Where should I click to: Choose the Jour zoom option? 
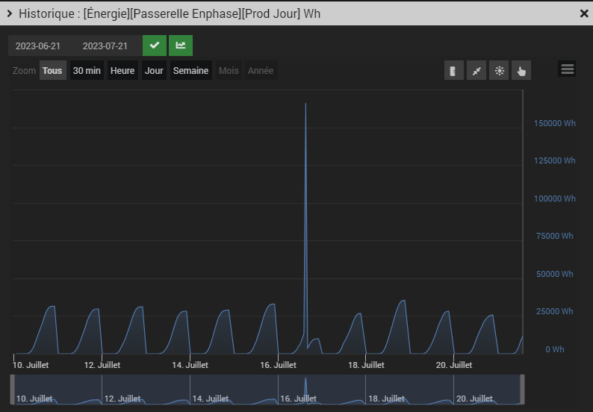(x=154, y=71)
